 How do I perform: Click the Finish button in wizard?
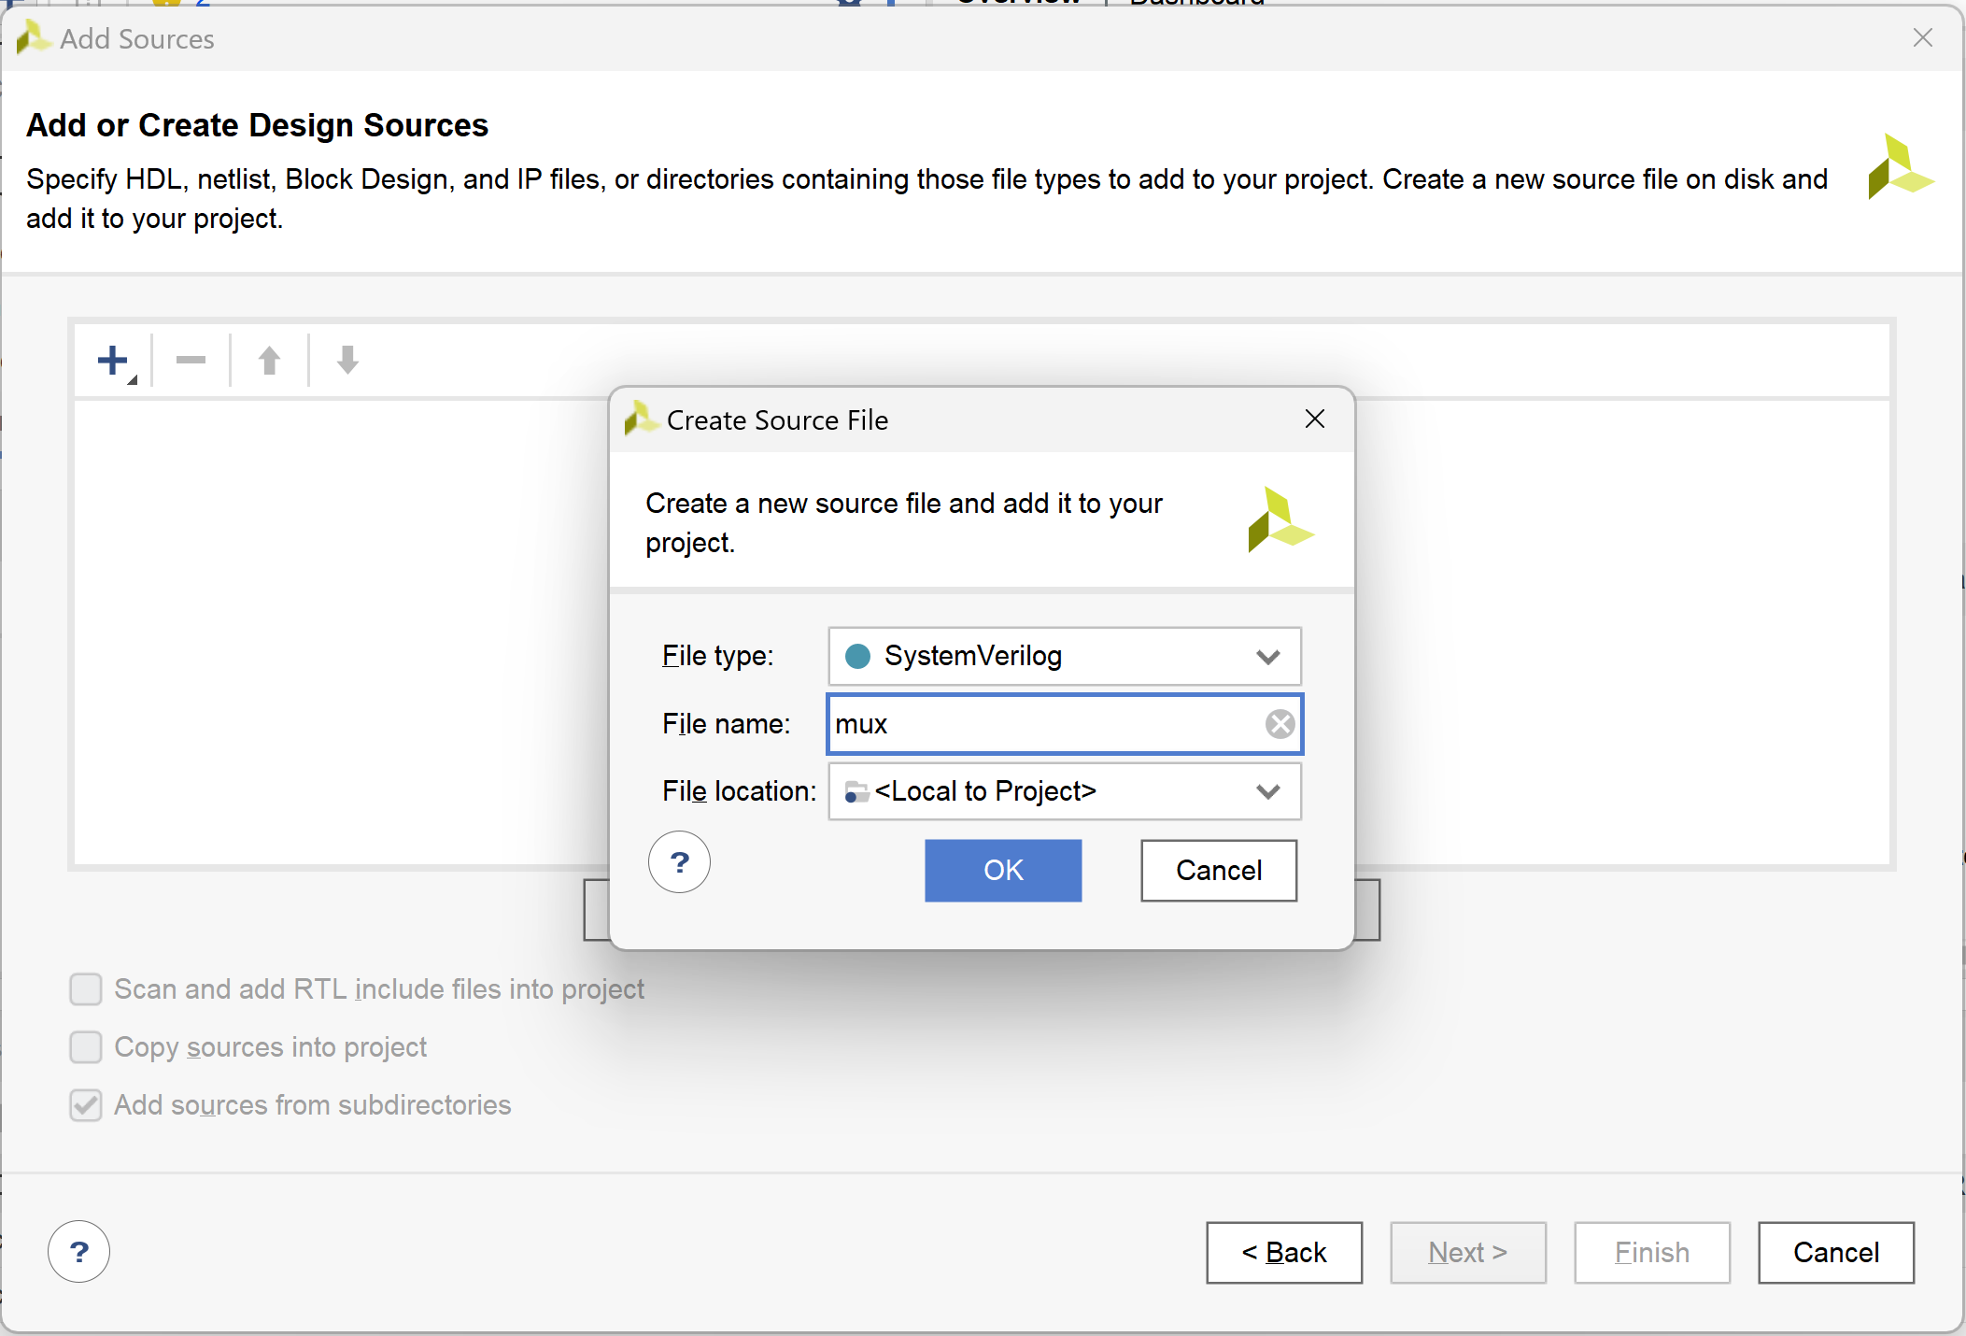click(x=1652, y=1253)
